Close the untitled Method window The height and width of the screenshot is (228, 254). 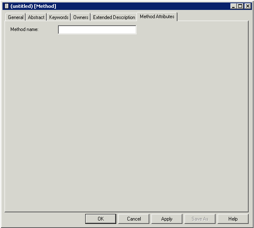tap(247, 6)
